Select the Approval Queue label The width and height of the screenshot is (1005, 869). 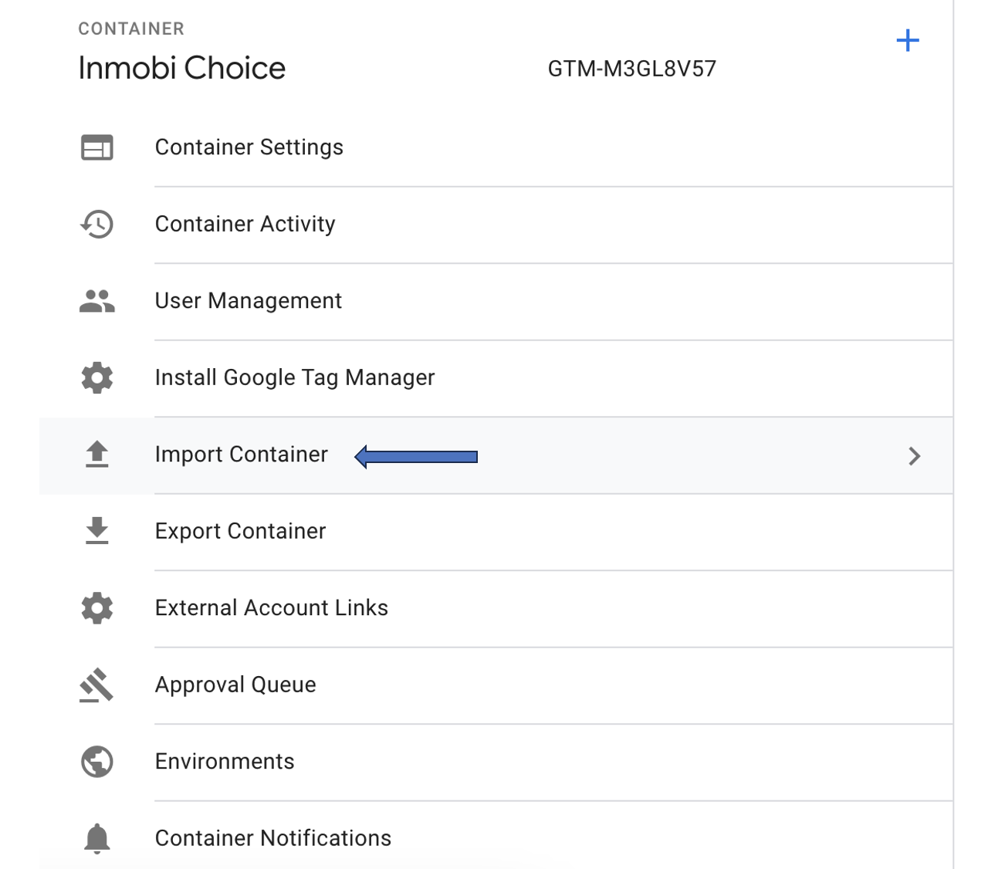235,685
